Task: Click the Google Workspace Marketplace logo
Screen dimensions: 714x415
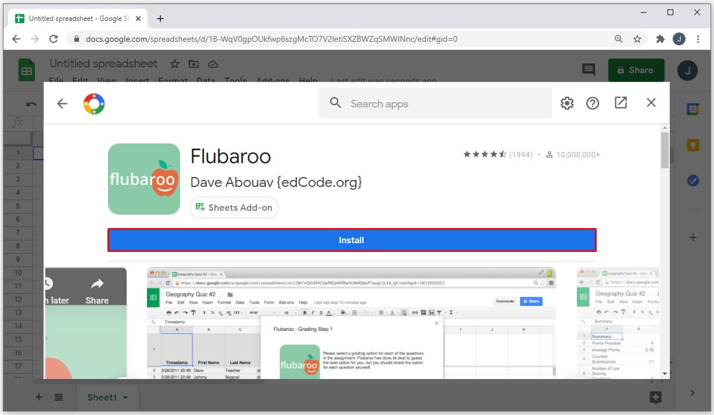Action: [94, 104]
